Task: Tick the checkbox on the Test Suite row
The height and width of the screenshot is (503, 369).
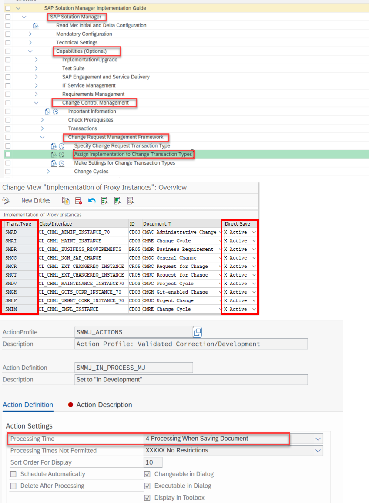Action: coord(8,68)
